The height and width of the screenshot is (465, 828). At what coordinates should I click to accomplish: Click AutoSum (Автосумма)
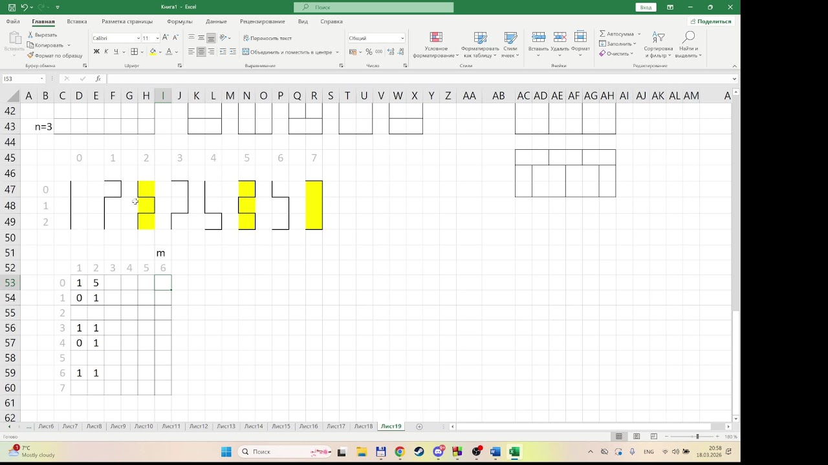[616, 34]
